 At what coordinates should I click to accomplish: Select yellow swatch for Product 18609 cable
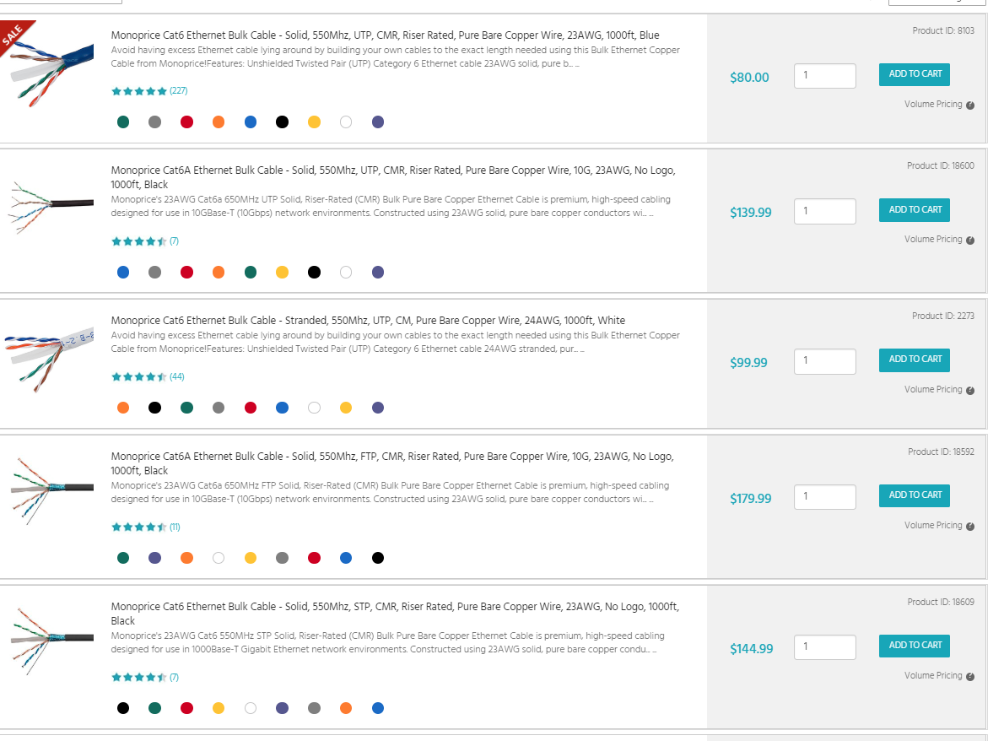click(219, 708)
